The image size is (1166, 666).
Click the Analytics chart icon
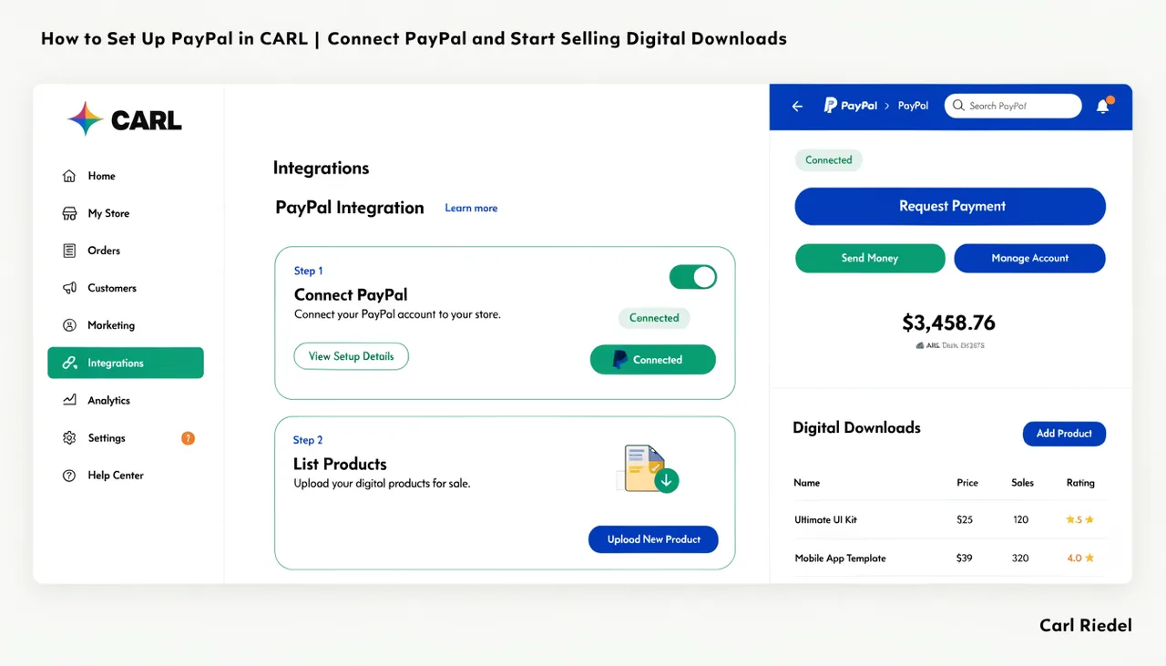[x=69, y=400]
